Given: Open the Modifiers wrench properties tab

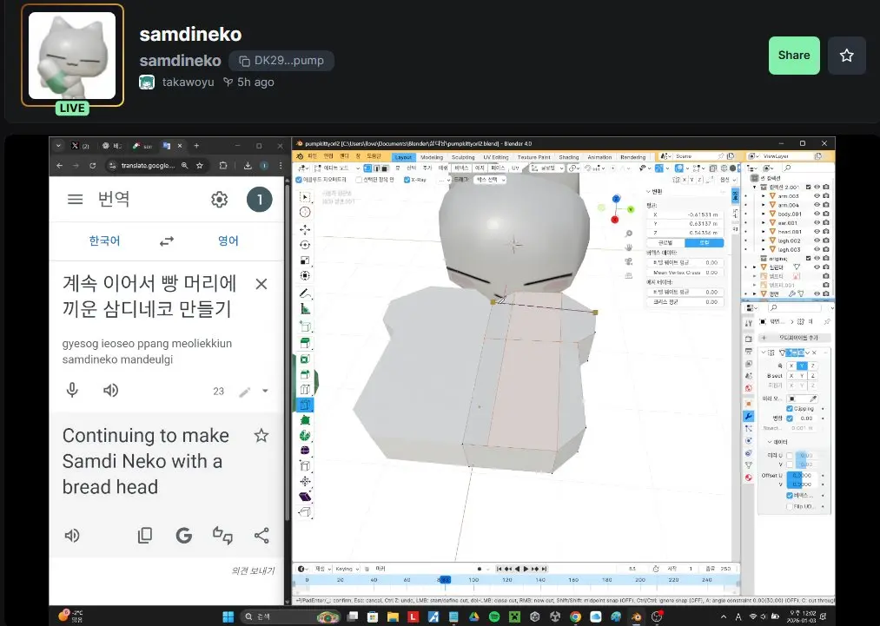Looking at the screenshot, I should click(748, 416).
